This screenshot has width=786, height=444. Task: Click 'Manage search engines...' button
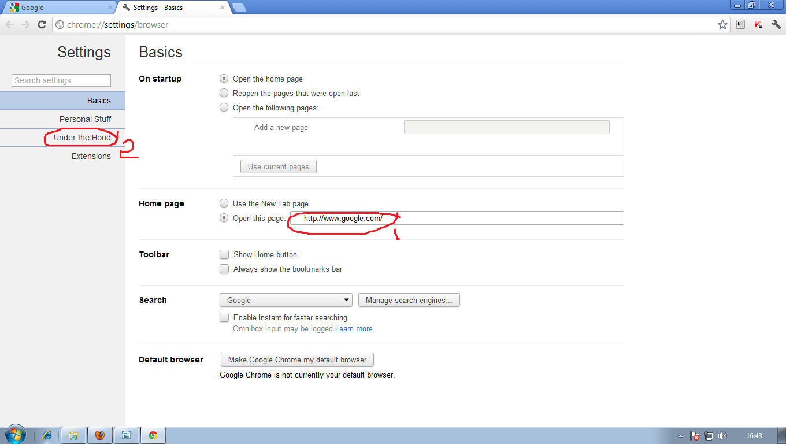409,300
